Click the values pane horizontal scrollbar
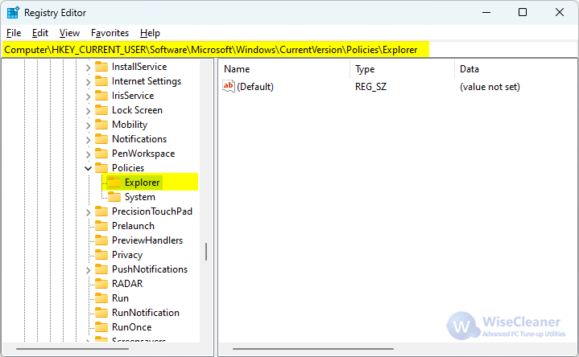The width and height of the screenshot is (579, 357). [x=313, y=348]
